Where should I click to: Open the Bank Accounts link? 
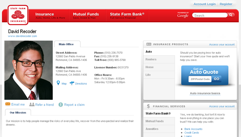point(193,129)
